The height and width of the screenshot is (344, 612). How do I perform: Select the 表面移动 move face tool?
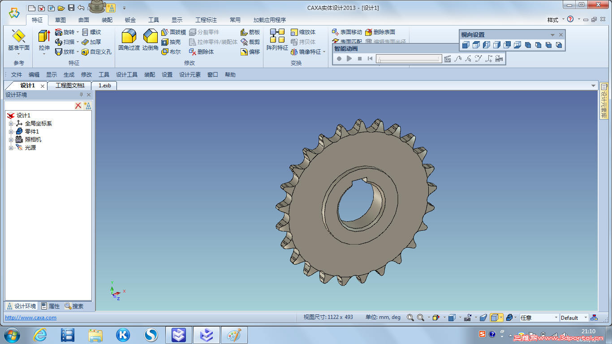347,32
